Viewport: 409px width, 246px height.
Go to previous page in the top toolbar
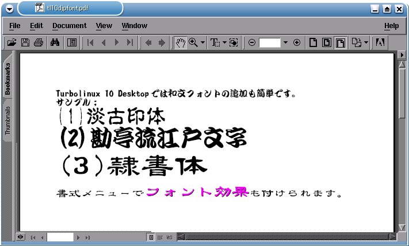[104, 42]
